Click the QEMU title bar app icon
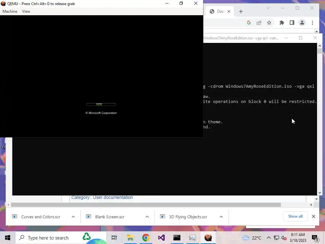This screenshot has height=244, width=325. click(3, 3)
